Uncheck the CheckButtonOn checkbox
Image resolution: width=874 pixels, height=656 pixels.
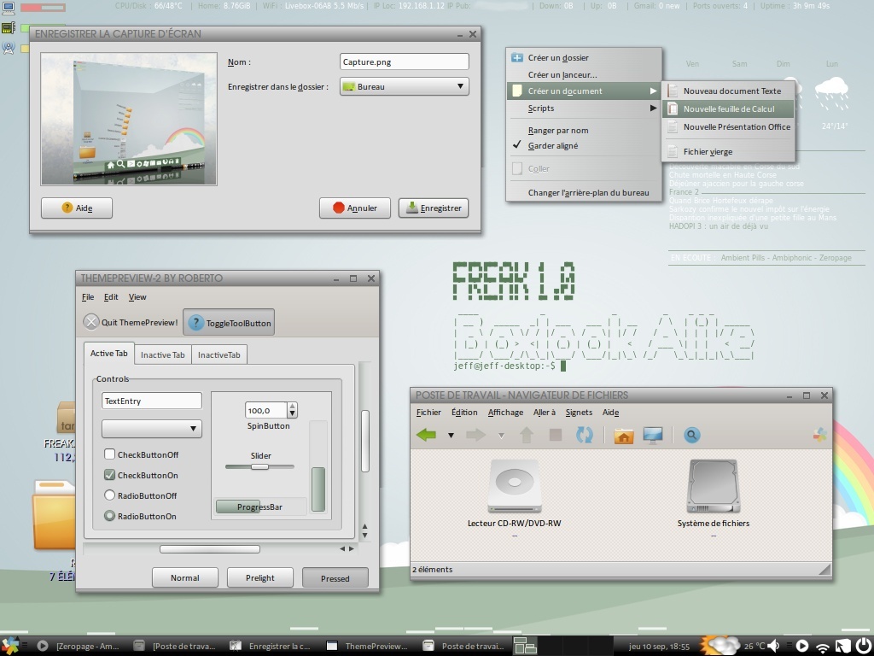tap(142, 475)
